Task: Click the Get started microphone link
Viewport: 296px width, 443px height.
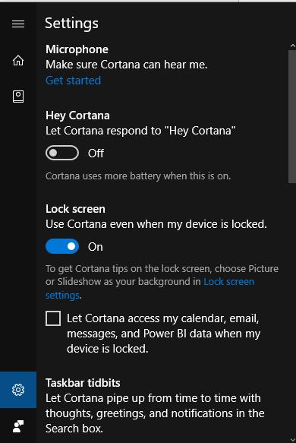Action: coord(73,81)
